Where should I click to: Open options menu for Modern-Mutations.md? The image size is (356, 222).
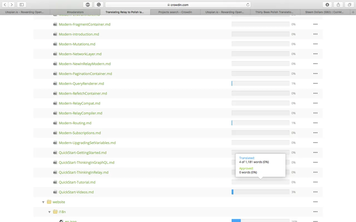click(x=315, y=44)
